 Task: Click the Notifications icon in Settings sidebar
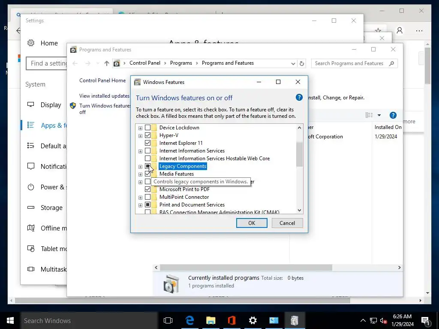click(x=31, y=166)
